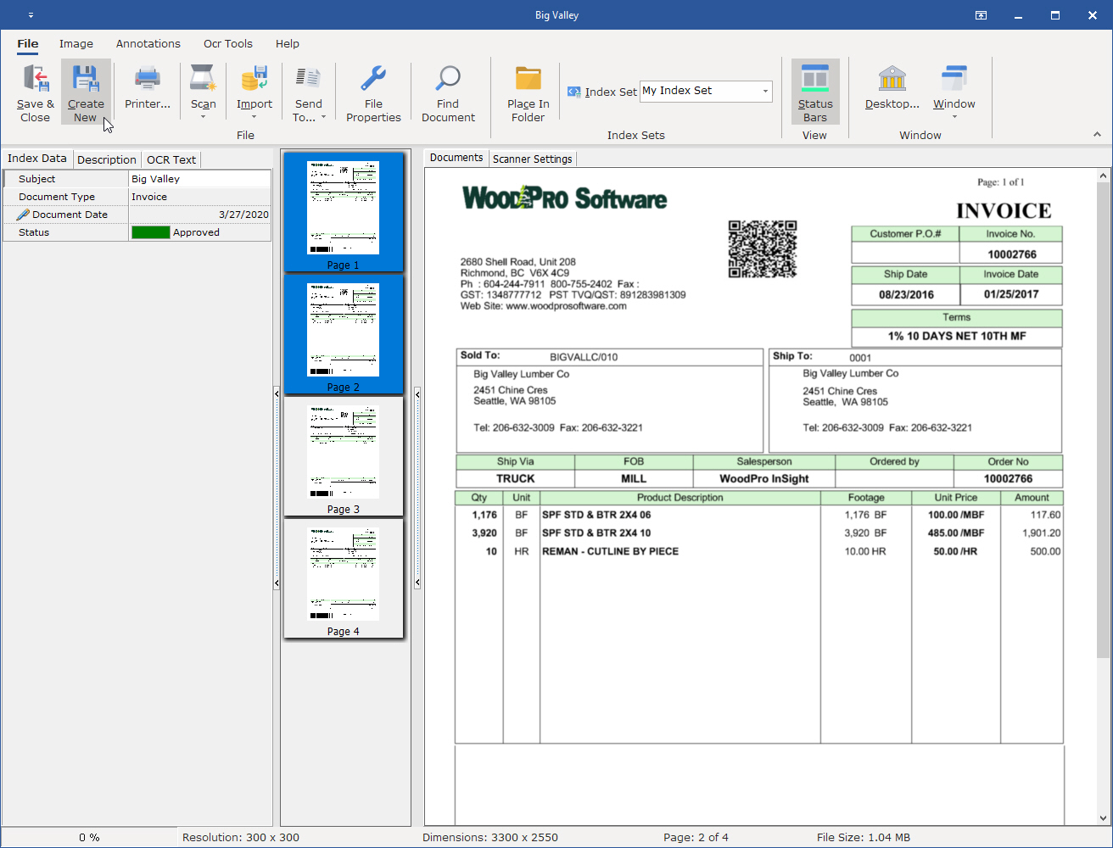Click the pencil icon beside Document Date
The width and height of the screenshot is (1113, 848).
[x=23, y=215]
